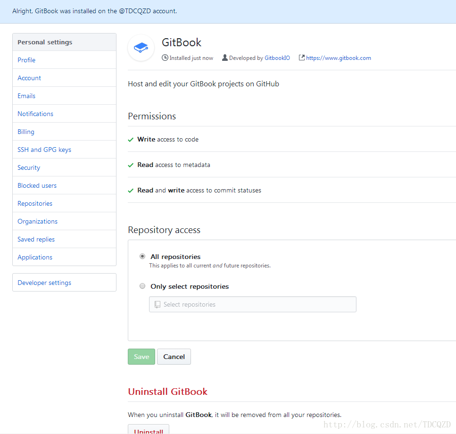
Task: Click the red Uninstall button
Action: point(149,429)
